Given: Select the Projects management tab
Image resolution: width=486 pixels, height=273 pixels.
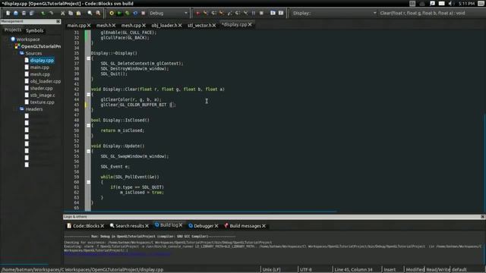Looking at the screenshot, I should point(13,30).
